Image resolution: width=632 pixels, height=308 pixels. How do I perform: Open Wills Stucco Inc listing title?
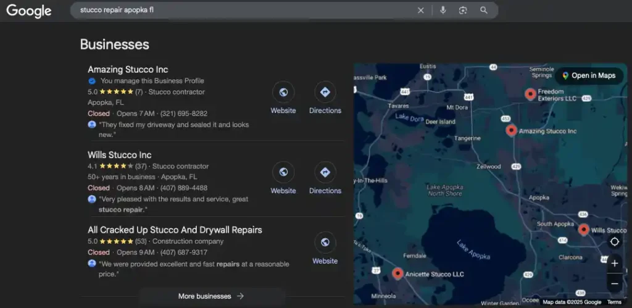pyautogui.click(x=120, y=155)
